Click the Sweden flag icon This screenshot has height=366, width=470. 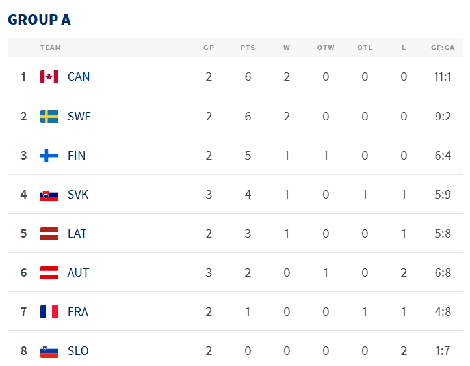point(49,117)
